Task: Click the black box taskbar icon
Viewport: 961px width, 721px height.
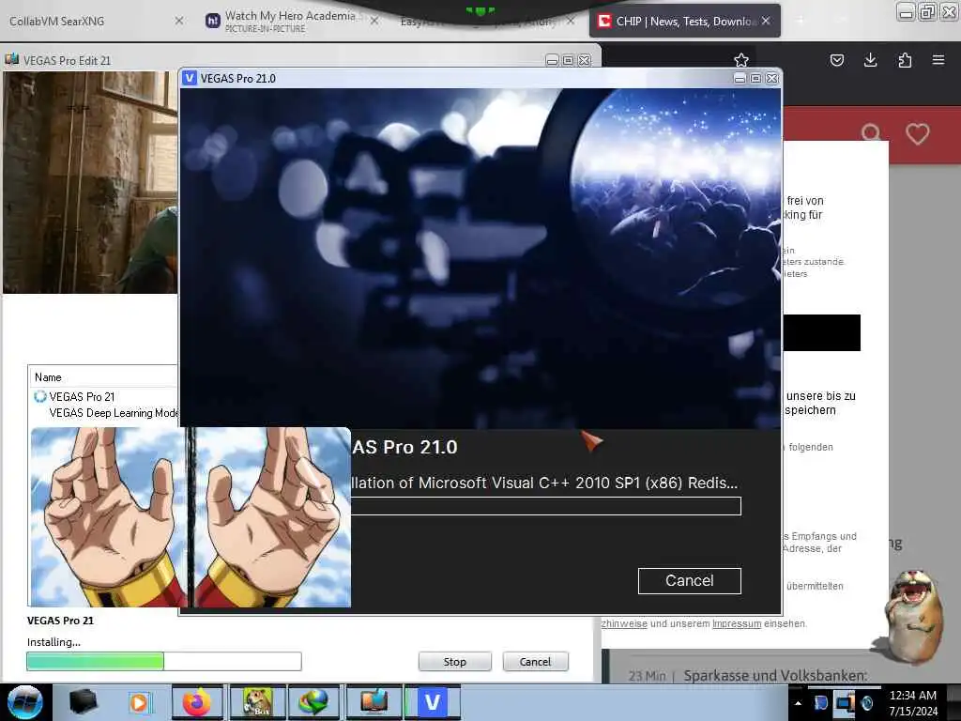Action: click(83, 702)
